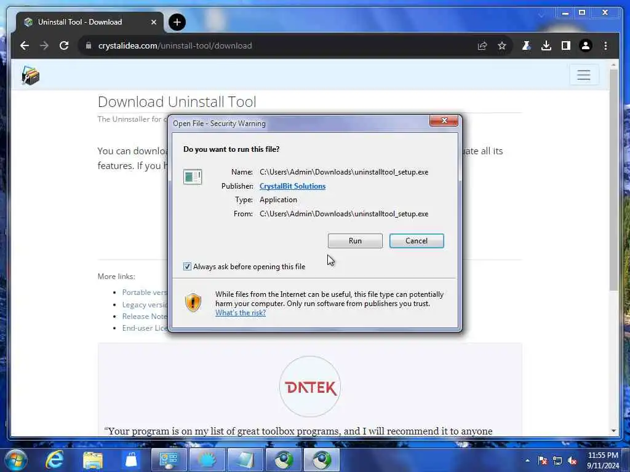Viewport: 630px width, 472px height.
Task: Click the Run button in Security Warning dialog
Action: [355, 241]
